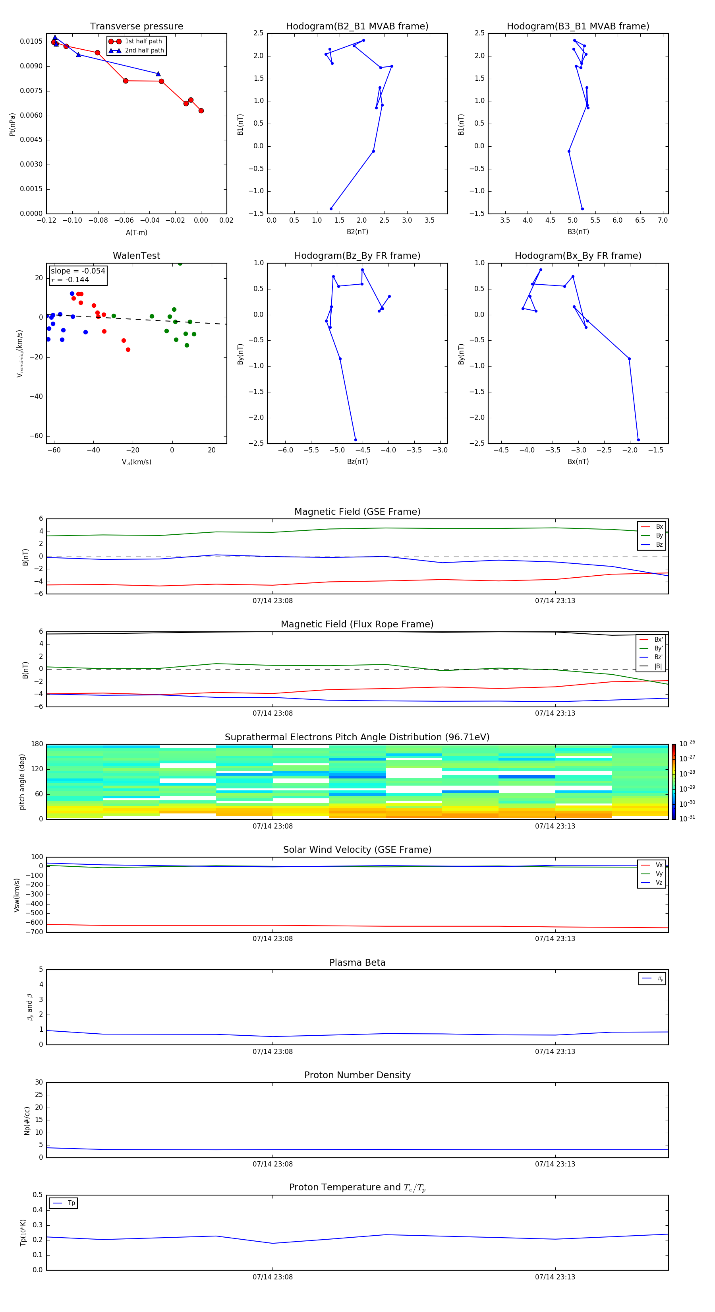Click 'Hodogram(B2_B1 MVAB frame)' title
715x1312 pixels.
coord(357,26)
